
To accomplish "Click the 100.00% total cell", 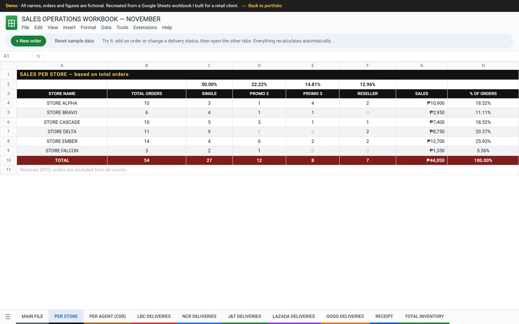I will (x=483, y=160).
